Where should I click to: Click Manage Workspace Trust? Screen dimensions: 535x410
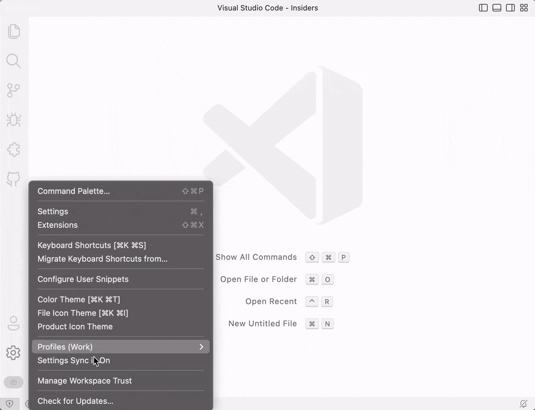click(x=85, y=381)
